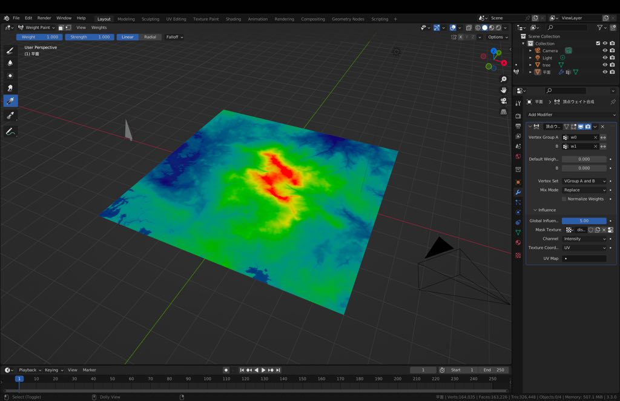Image resolution: width=620 pixels, height=401 pixels.
Task: Select the Sample Weight eyedropper tool
Action: pos(10,114)
